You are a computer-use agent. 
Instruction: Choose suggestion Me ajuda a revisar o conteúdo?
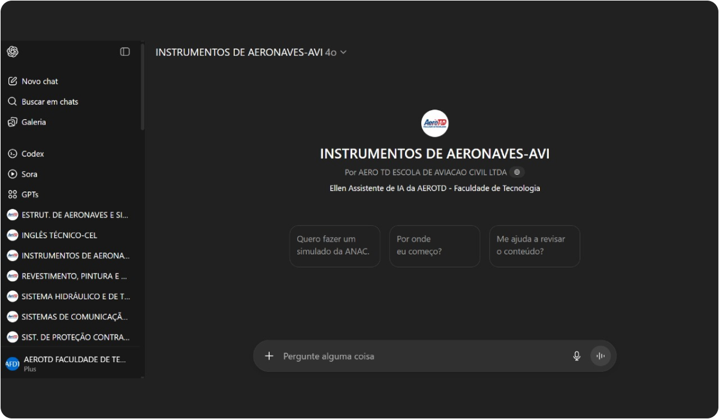point(534,246)
